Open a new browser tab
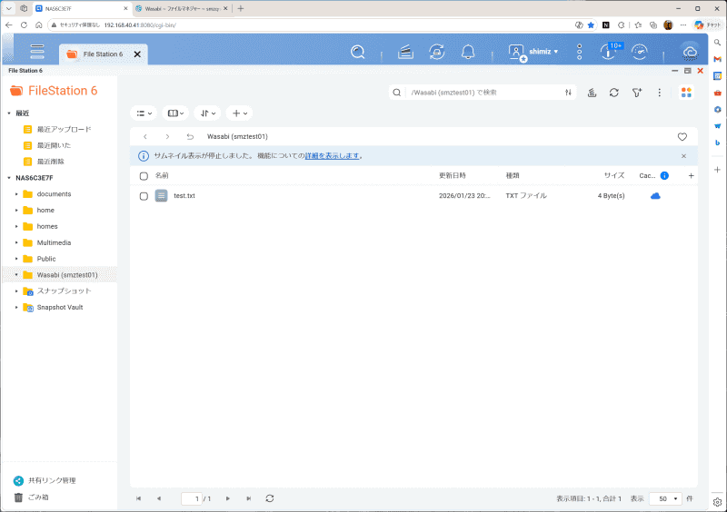Viewport: 727px width, 512px height. [x=240, y=8]
